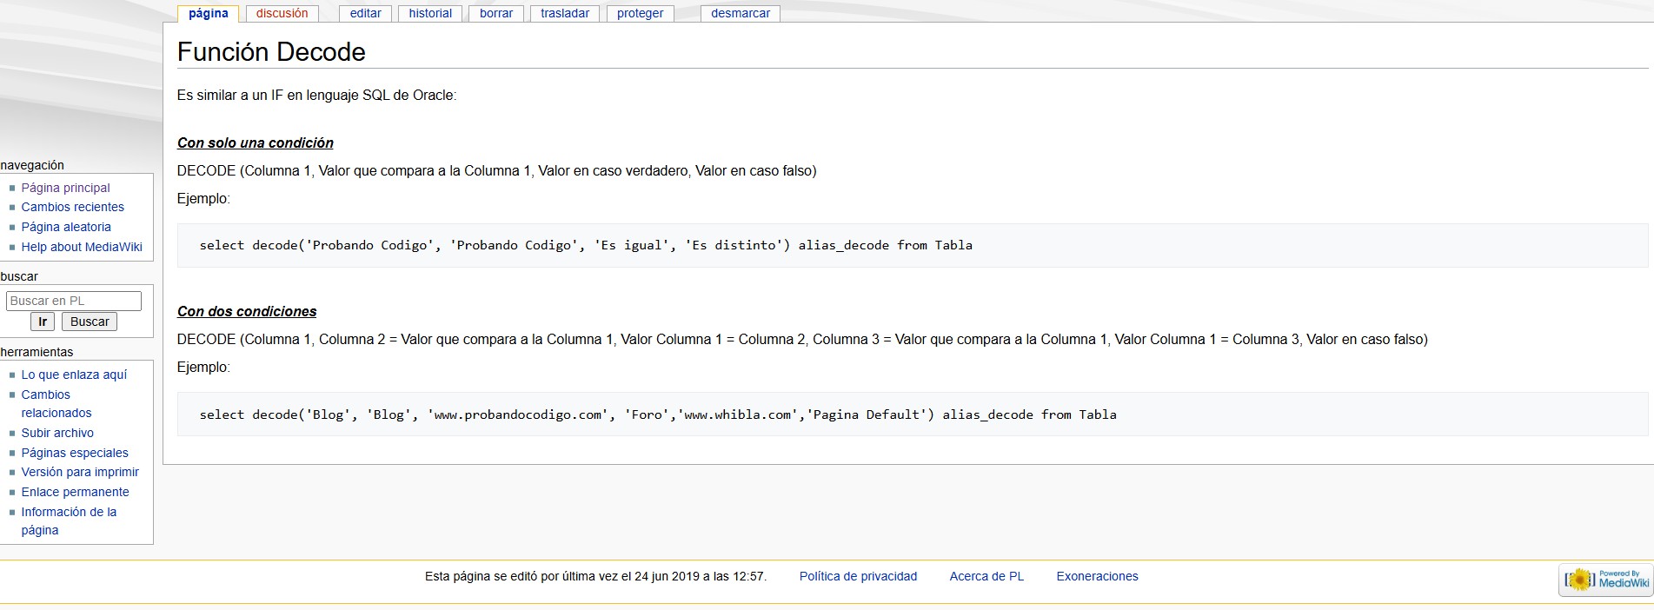This screenshot has width=1654, height=610.
Task: Select the borrar tab
Action: tap(496, 13)
